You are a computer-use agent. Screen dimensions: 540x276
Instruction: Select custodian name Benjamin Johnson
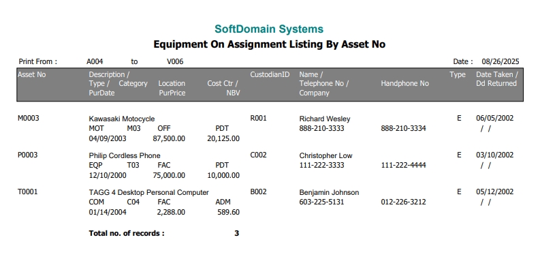pyautogui.click(x=329, y=192)
